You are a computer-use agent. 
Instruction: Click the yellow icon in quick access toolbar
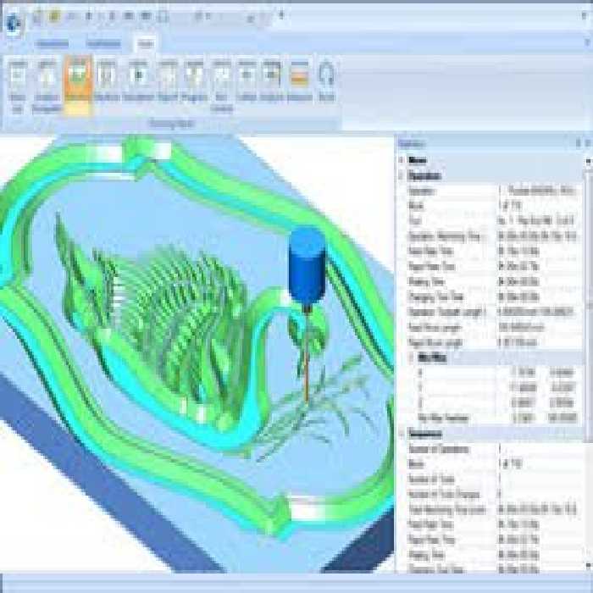[x=53, y=15]
